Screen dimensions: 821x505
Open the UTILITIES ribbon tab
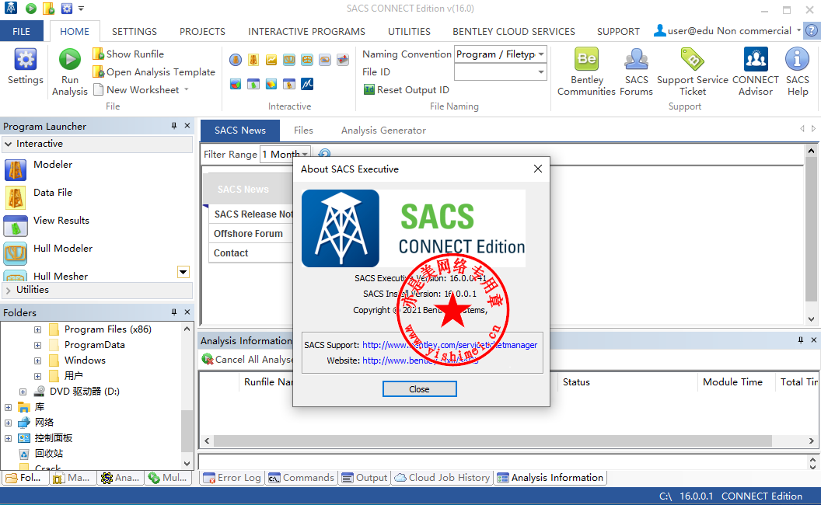pos(409,31)
